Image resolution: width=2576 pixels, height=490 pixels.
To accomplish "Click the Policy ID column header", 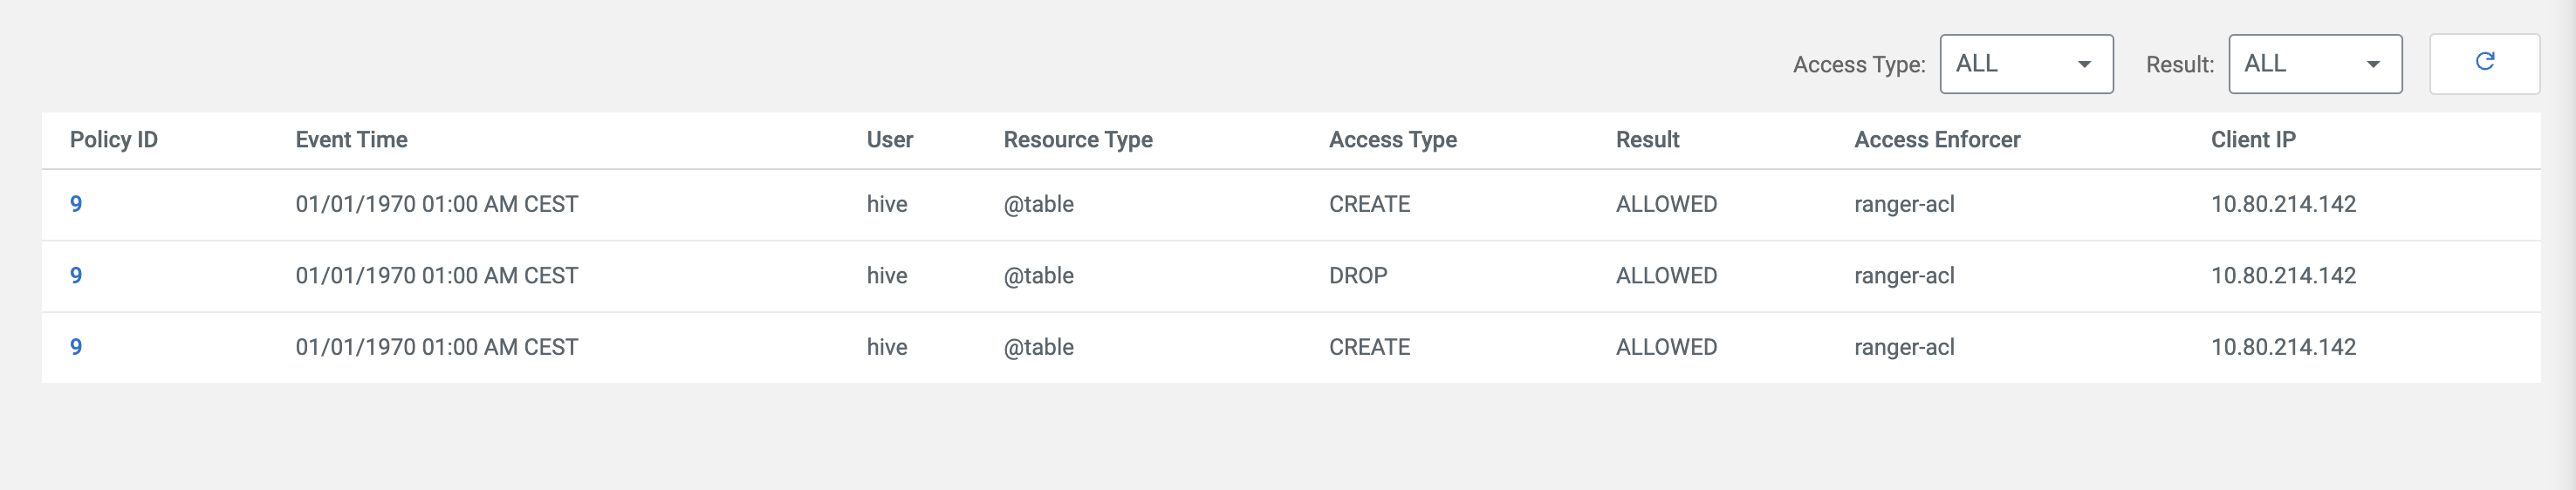I will point(114,140).
